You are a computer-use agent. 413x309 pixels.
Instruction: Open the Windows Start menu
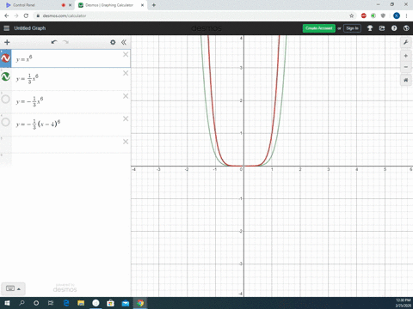tap(7, 303)
